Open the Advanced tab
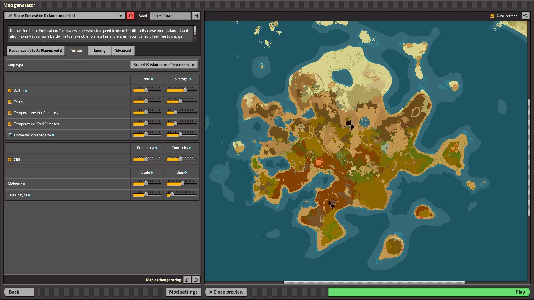Viewport: 534px width, 300px height. 123,50
